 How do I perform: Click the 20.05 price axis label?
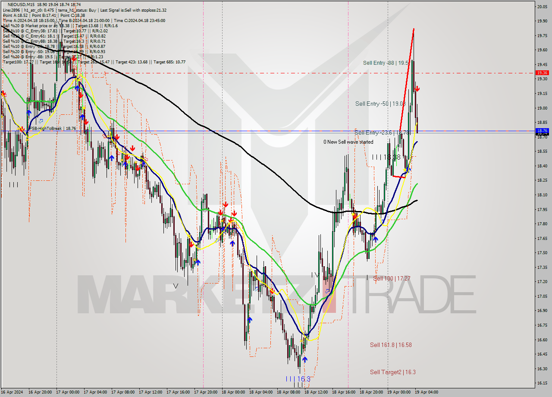point(542,6)
